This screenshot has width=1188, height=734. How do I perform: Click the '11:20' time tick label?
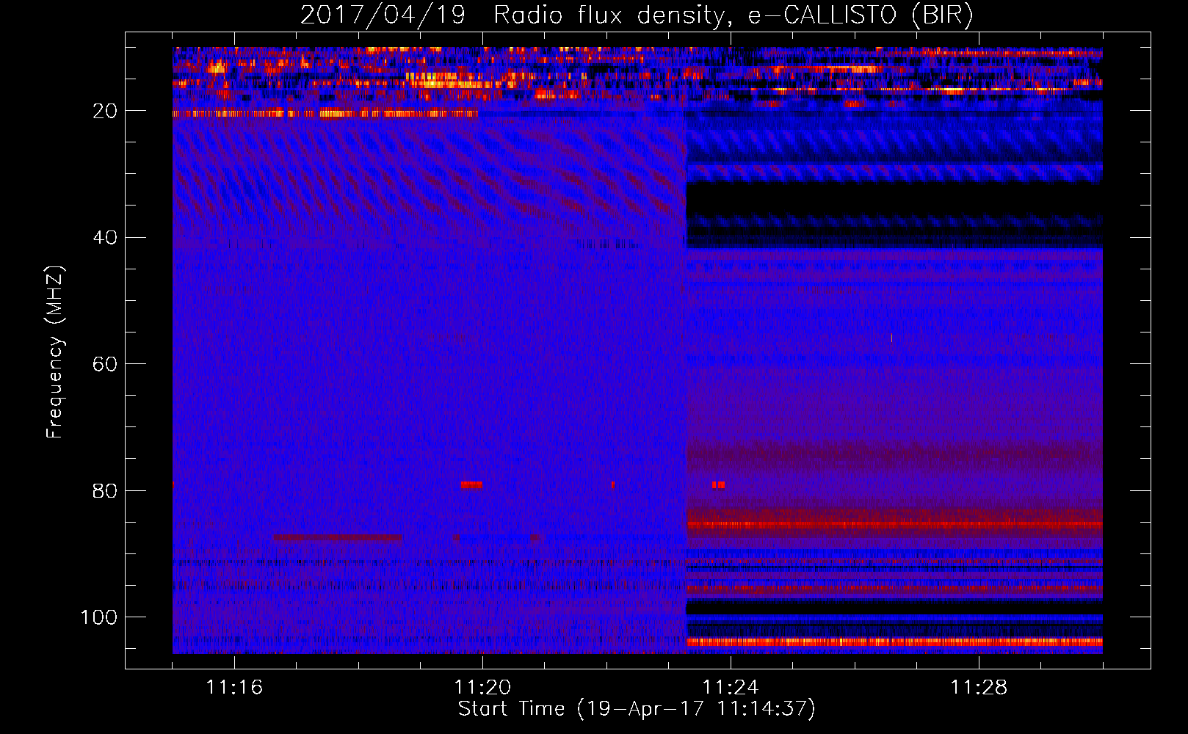482,687
